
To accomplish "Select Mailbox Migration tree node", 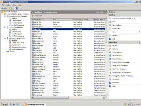I will 18,49.
